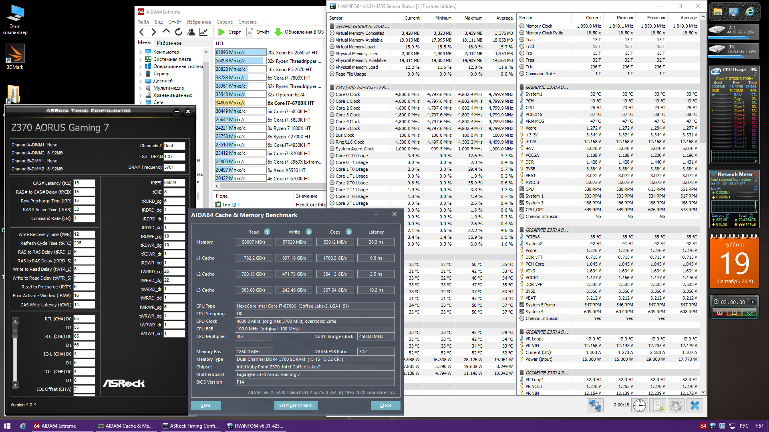Screen dimensions: 769x432
Task: Click HWiNFO logging sheet icon
Action: [658, 406]
